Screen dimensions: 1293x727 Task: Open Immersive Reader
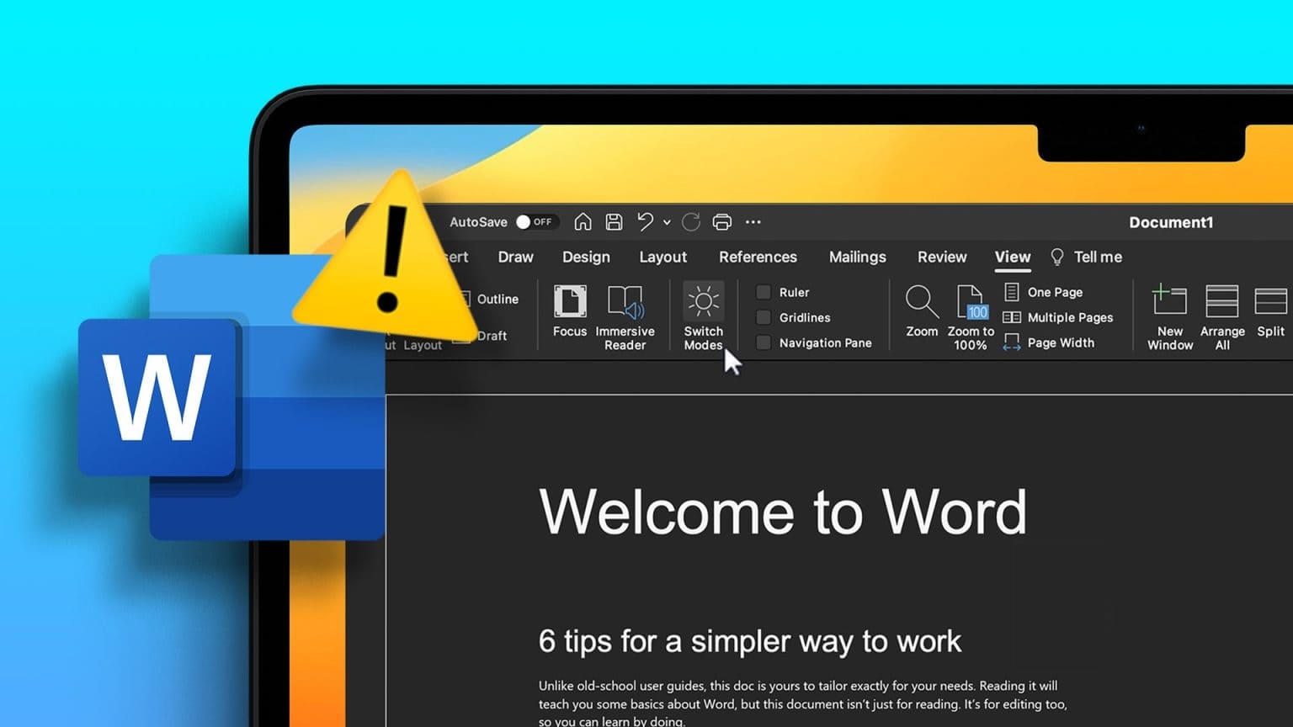[625, 318]
